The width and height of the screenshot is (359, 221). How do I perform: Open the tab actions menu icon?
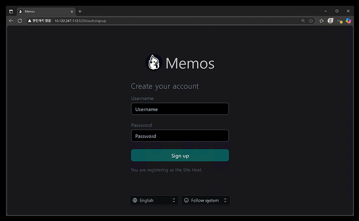(x=11, y=11)
